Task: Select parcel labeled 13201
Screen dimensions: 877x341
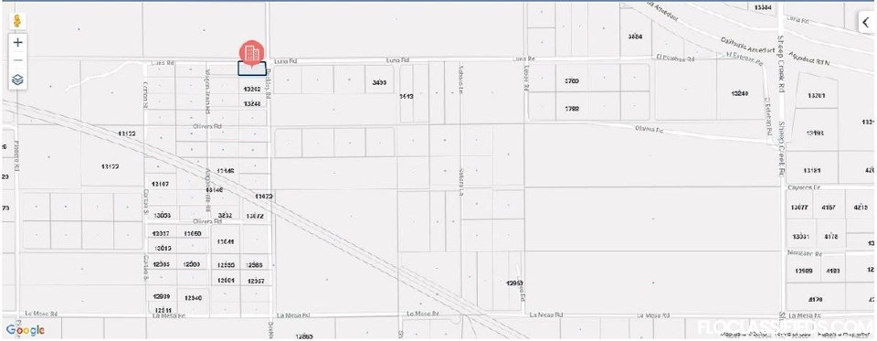Action: tap(816, 96)
